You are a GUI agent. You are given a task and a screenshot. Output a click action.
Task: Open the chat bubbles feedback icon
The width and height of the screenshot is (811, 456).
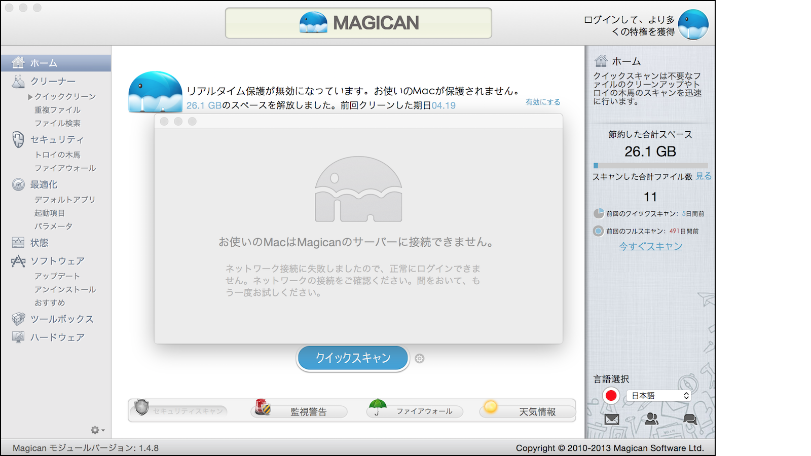(690, 419)
